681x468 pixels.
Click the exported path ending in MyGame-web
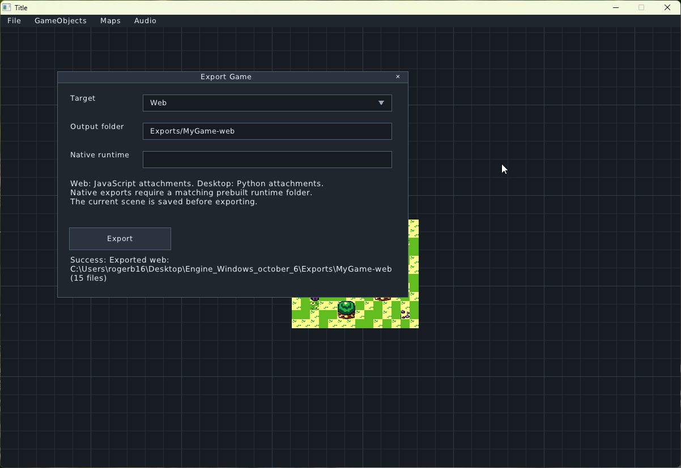coord(231,269)
